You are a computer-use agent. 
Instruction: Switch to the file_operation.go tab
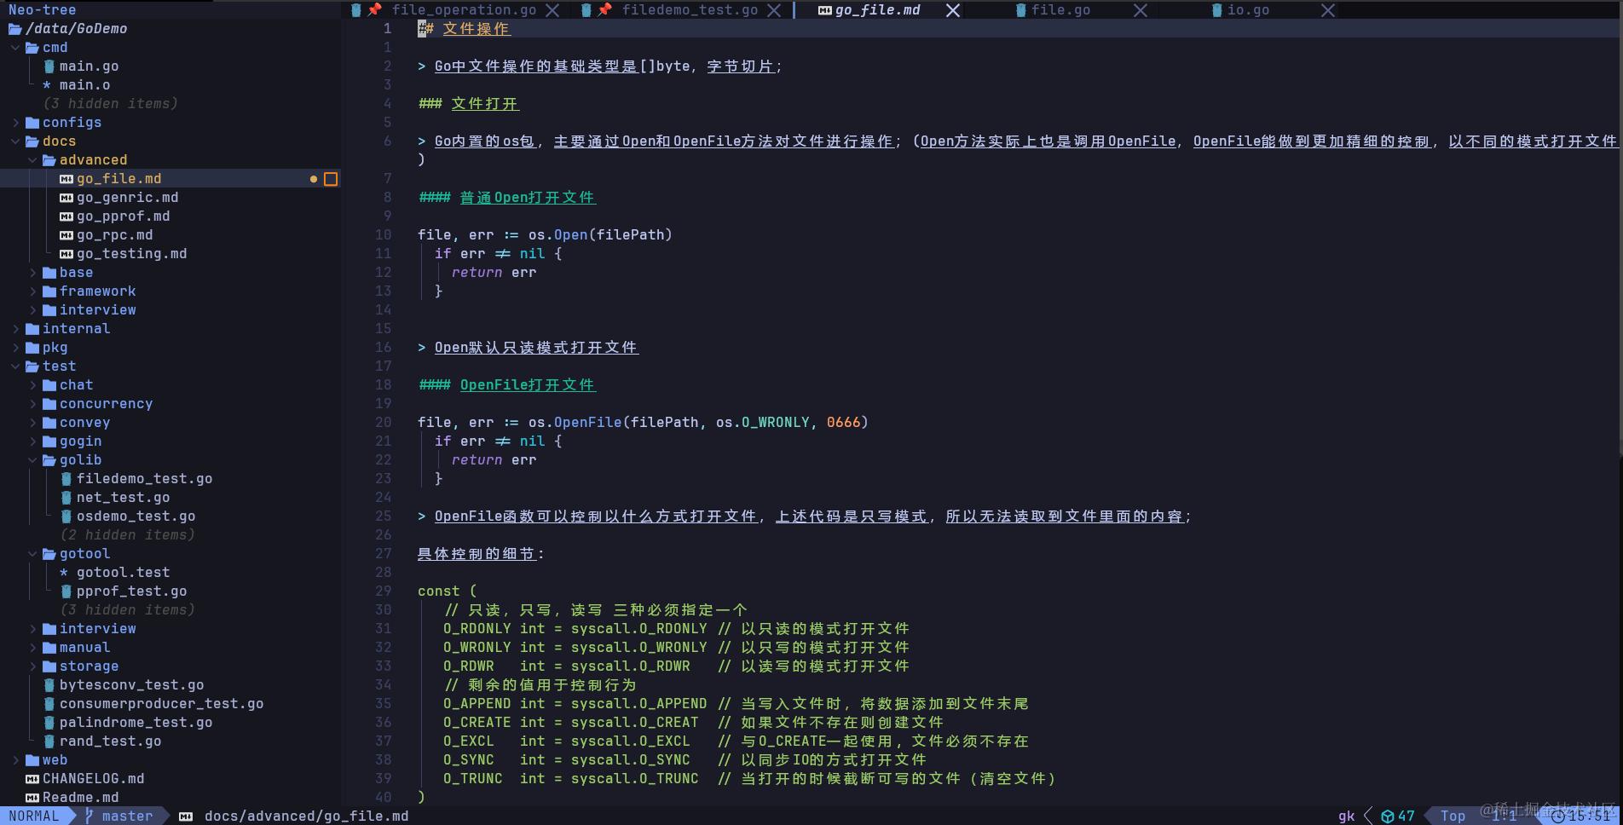(464, 10)
